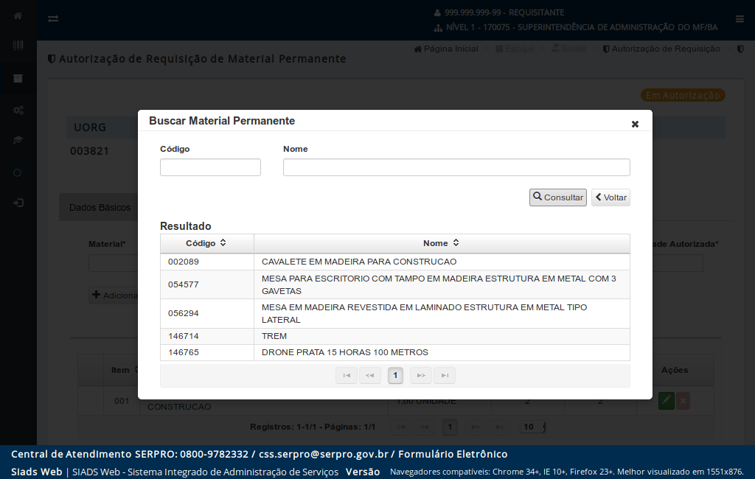The image size is (755, 479).
Task: Select row with code 054577
Action: (184, 284)
